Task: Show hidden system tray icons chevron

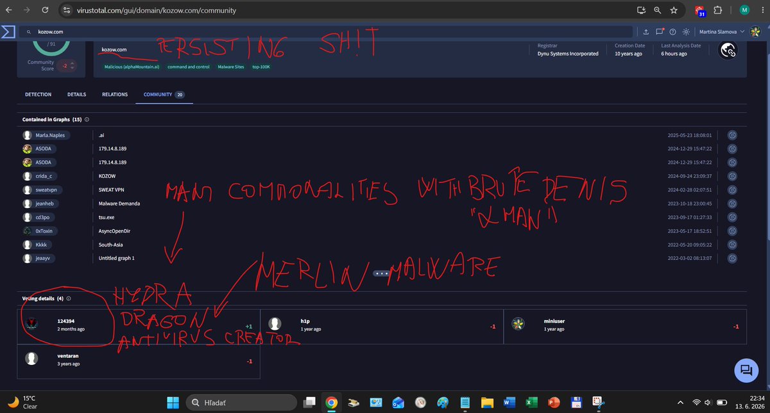Action: 681,402
